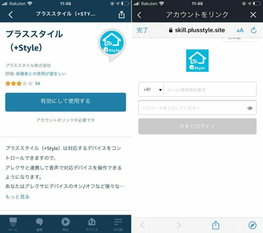Open the AA text size options
The height and width of the screenshot is (233, 263).
pos(240,30)
